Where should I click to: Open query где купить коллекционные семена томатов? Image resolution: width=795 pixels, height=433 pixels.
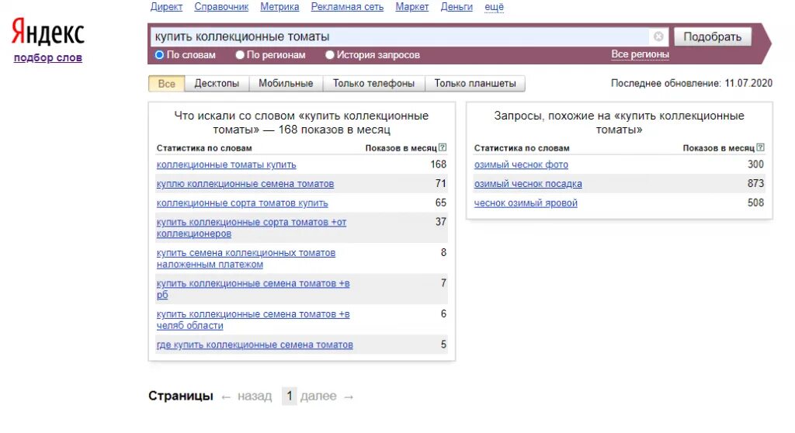click(255, 345)
